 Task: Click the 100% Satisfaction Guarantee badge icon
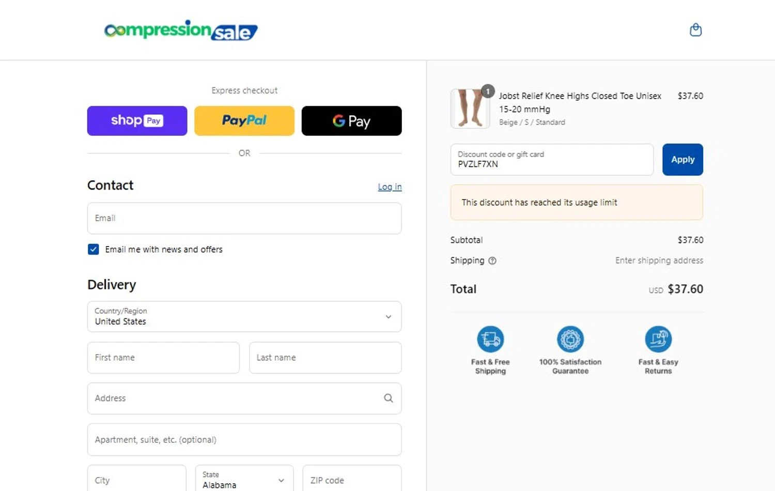click(x=570, y=339)
